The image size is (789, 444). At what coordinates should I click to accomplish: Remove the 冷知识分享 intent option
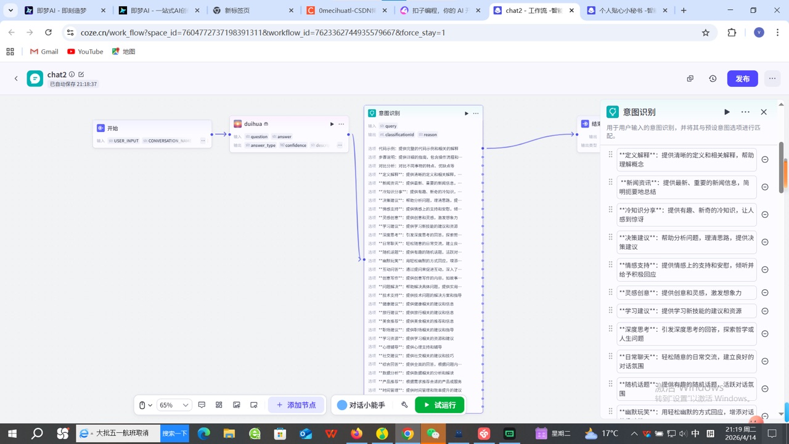pos(765,215)
